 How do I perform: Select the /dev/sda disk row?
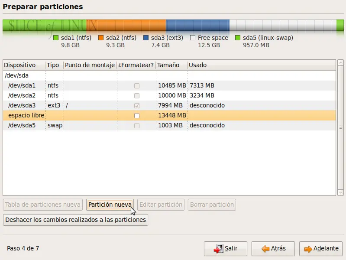(x=169, y=75)
